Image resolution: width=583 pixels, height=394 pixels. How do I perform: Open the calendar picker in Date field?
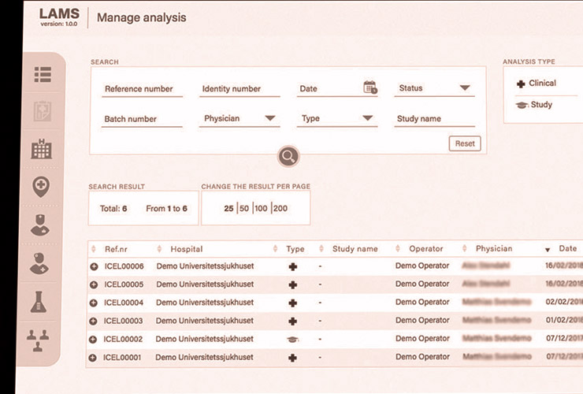[370, 87]
